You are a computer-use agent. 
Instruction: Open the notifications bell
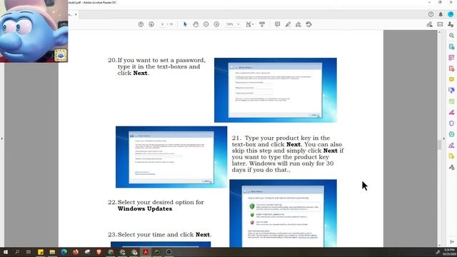coord(441,14)
